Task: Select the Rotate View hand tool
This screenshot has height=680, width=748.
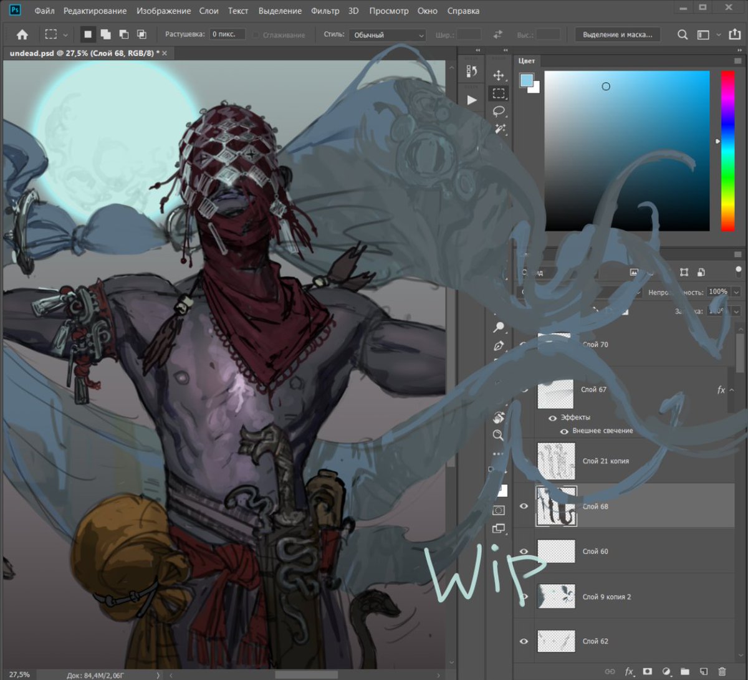Action: pos(499,418)
